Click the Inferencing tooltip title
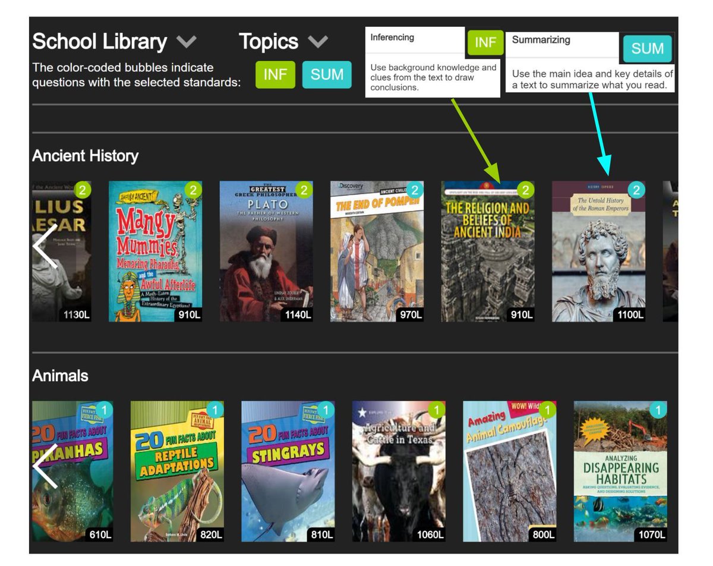The height and width of the screenshot is (566, 713). coord(392,37)
